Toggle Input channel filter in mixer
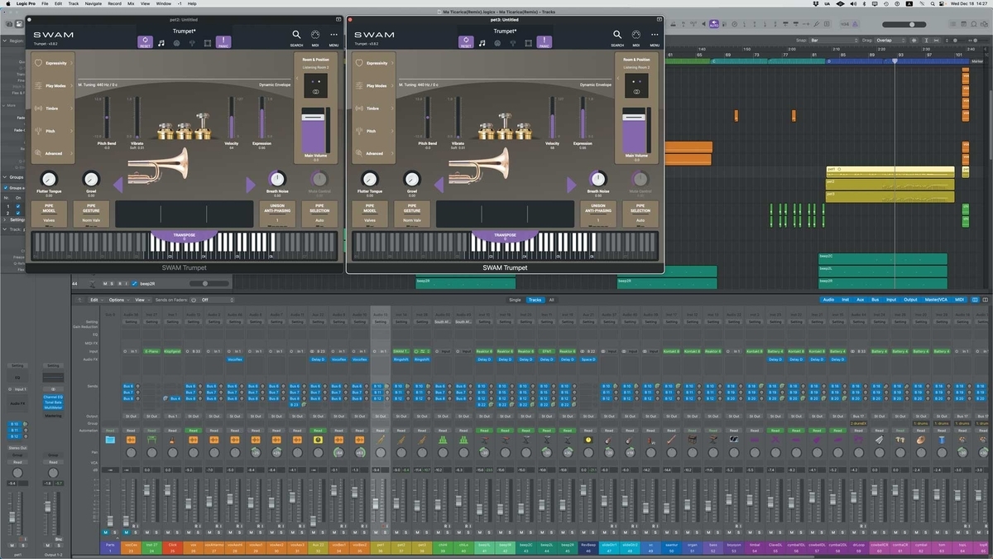 click(x=891, y=300)
